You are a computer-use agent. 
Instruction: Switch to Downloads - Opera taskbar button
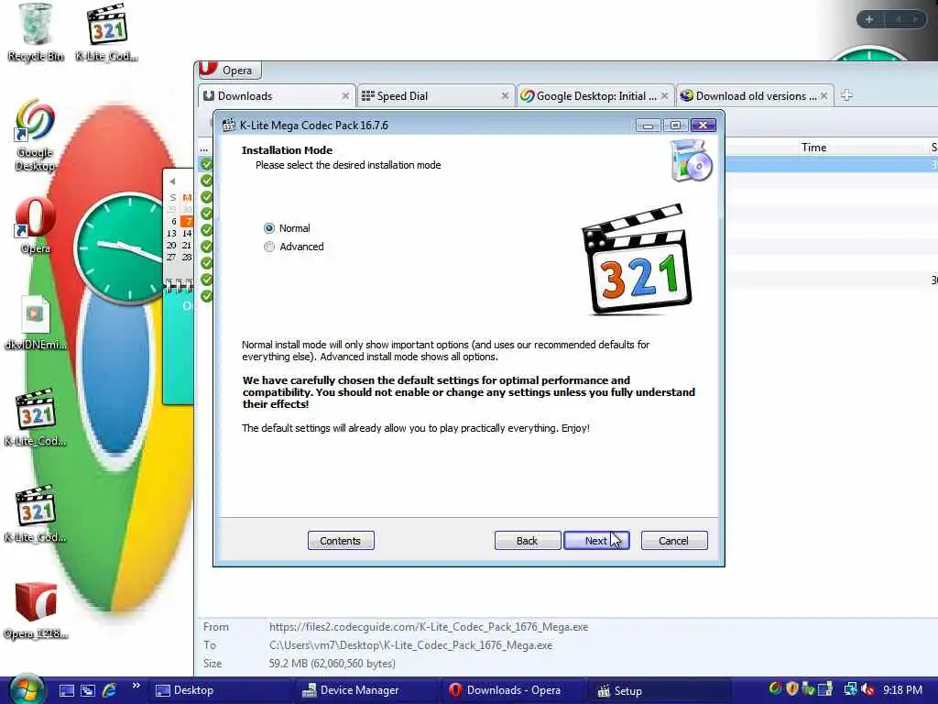[513, 690]
